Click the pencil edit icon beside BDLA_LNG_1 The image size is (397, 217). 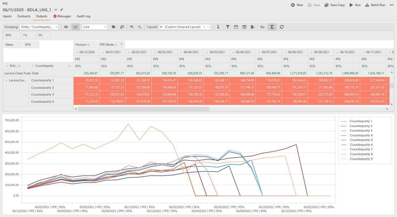point(62,10)
